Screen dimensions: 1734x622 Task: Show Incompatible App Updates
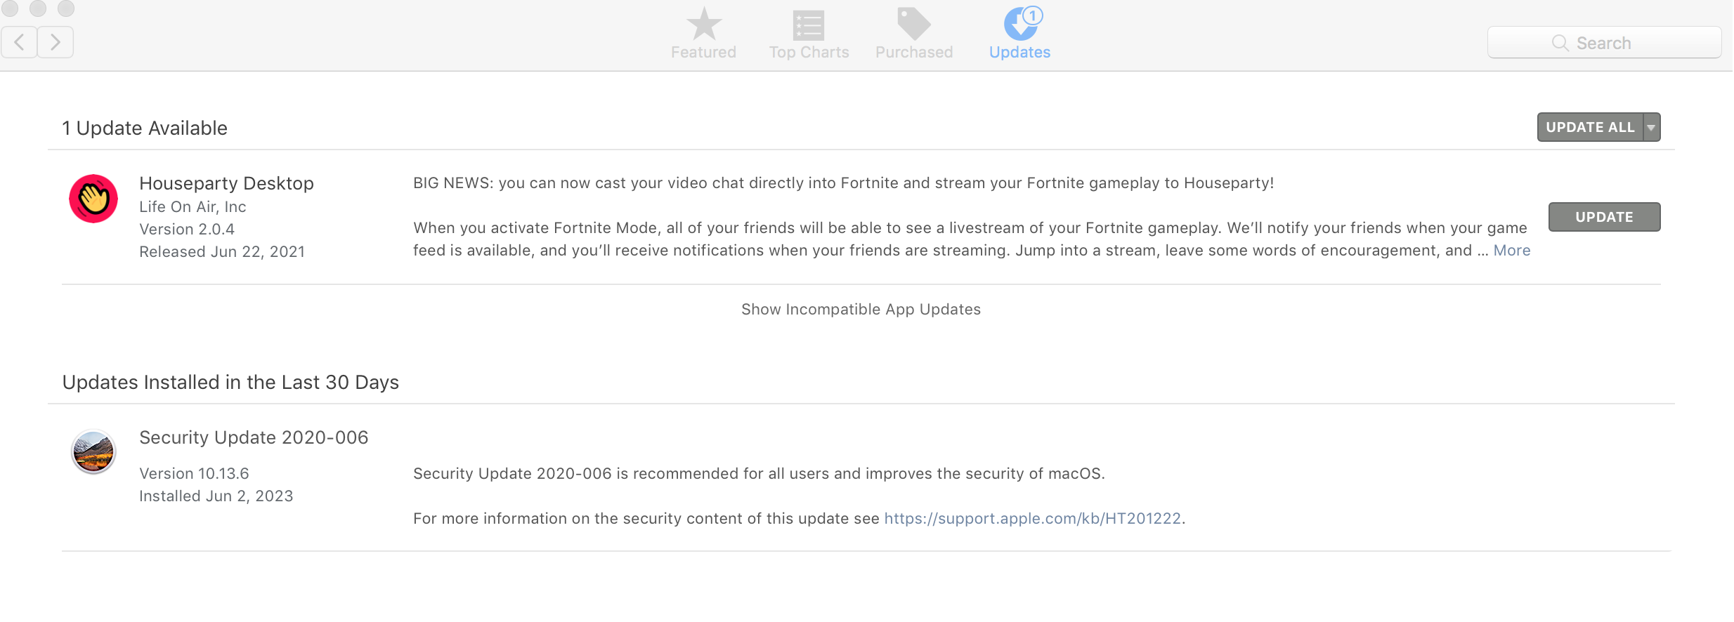[861, 310]
